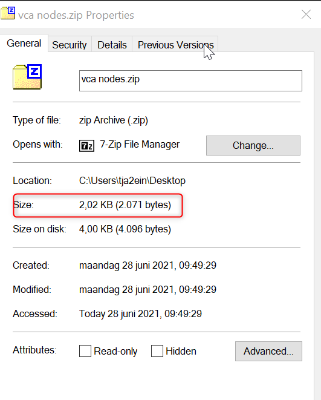The image size is (321, 400).
Task: Open the Details tab
Action: tap(112, 45)
